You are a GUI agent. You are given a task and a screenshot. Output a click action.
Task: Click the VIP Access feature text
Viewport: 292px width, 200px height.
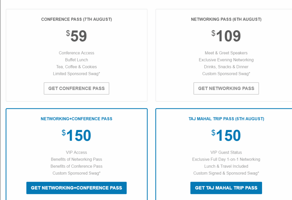pos(76,152)
